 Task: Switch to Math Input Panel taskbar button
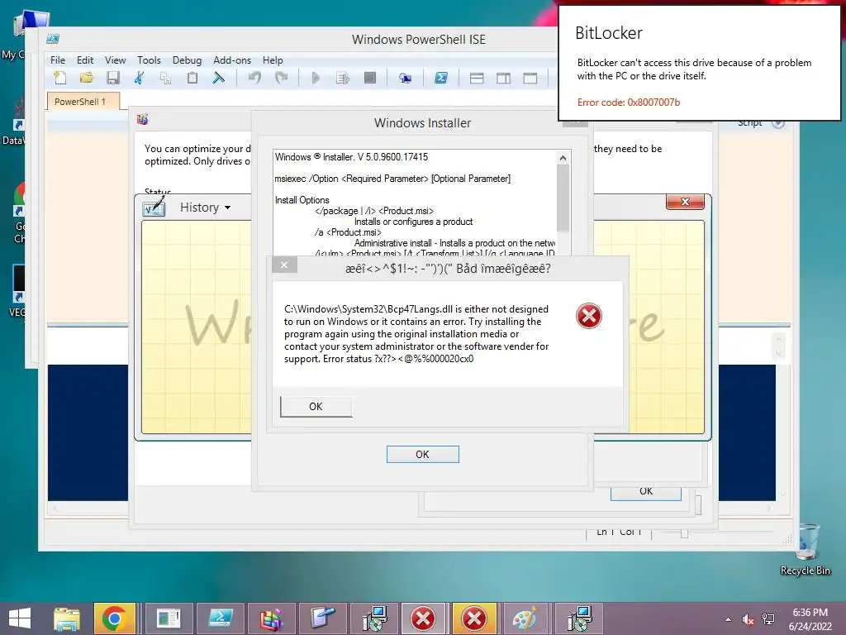(x=322, y=618)
